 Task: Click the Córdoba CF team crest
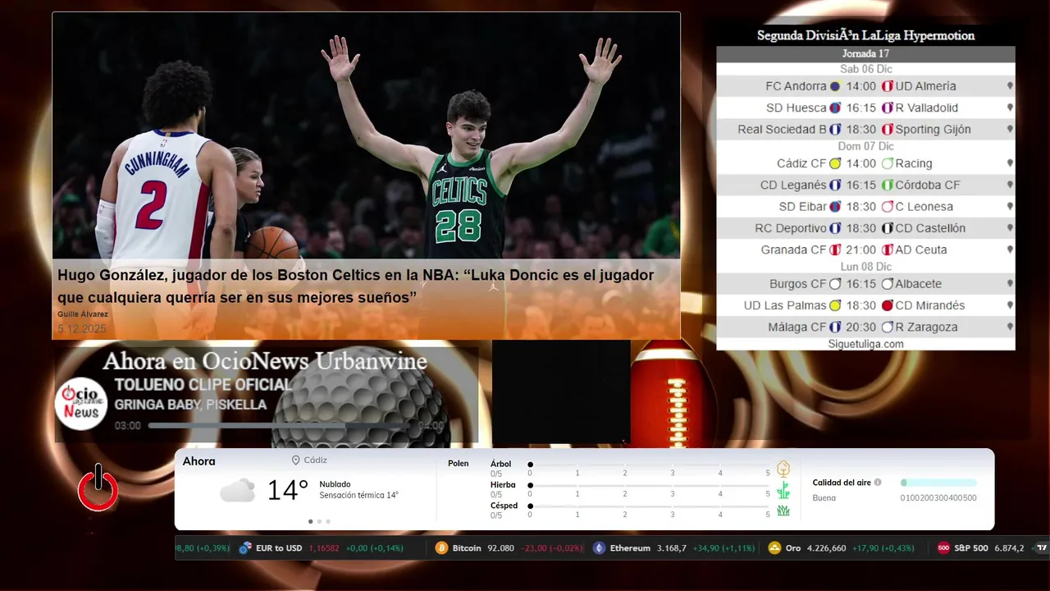point(887,185)
